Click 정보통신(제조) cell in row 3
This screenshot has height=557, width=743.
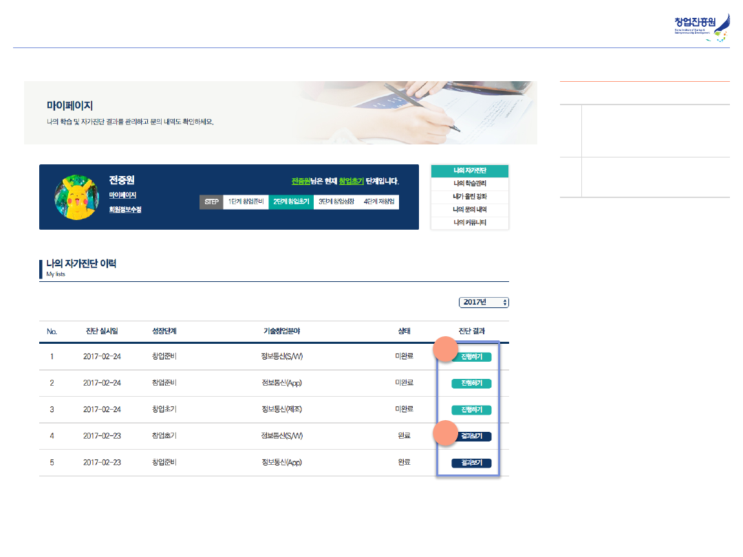point(282,409)
